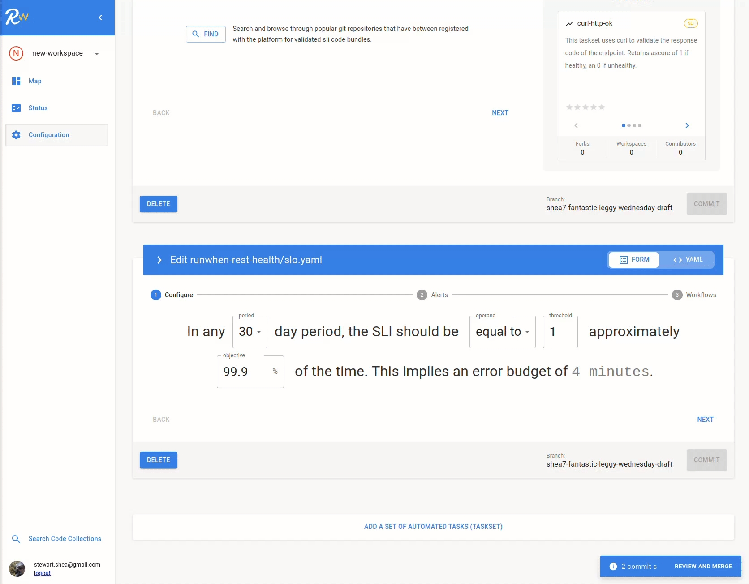
Task: Click the logout link
Action: tap(42, 573)
